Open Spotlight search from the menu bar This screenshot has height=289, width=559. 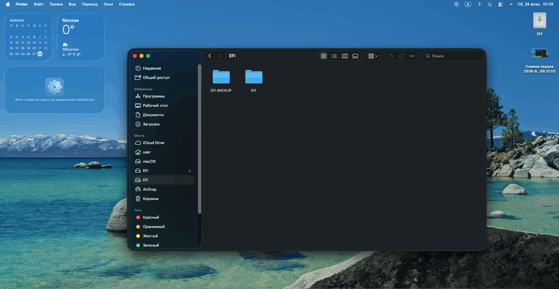click(490, 4)
